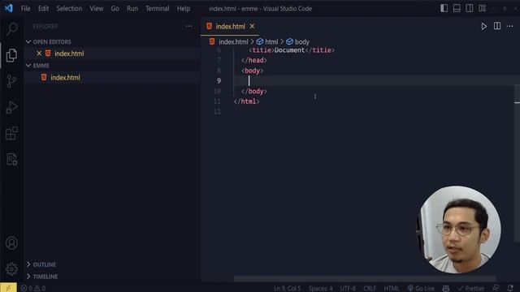This screenshot has height=292, width=520.
Task: Open the Extensions view
Action: pos(11,133)
